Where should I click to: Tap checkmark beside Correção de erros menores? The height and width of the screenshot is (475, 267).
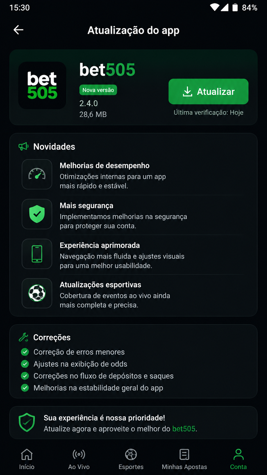(x=25, y=352)
